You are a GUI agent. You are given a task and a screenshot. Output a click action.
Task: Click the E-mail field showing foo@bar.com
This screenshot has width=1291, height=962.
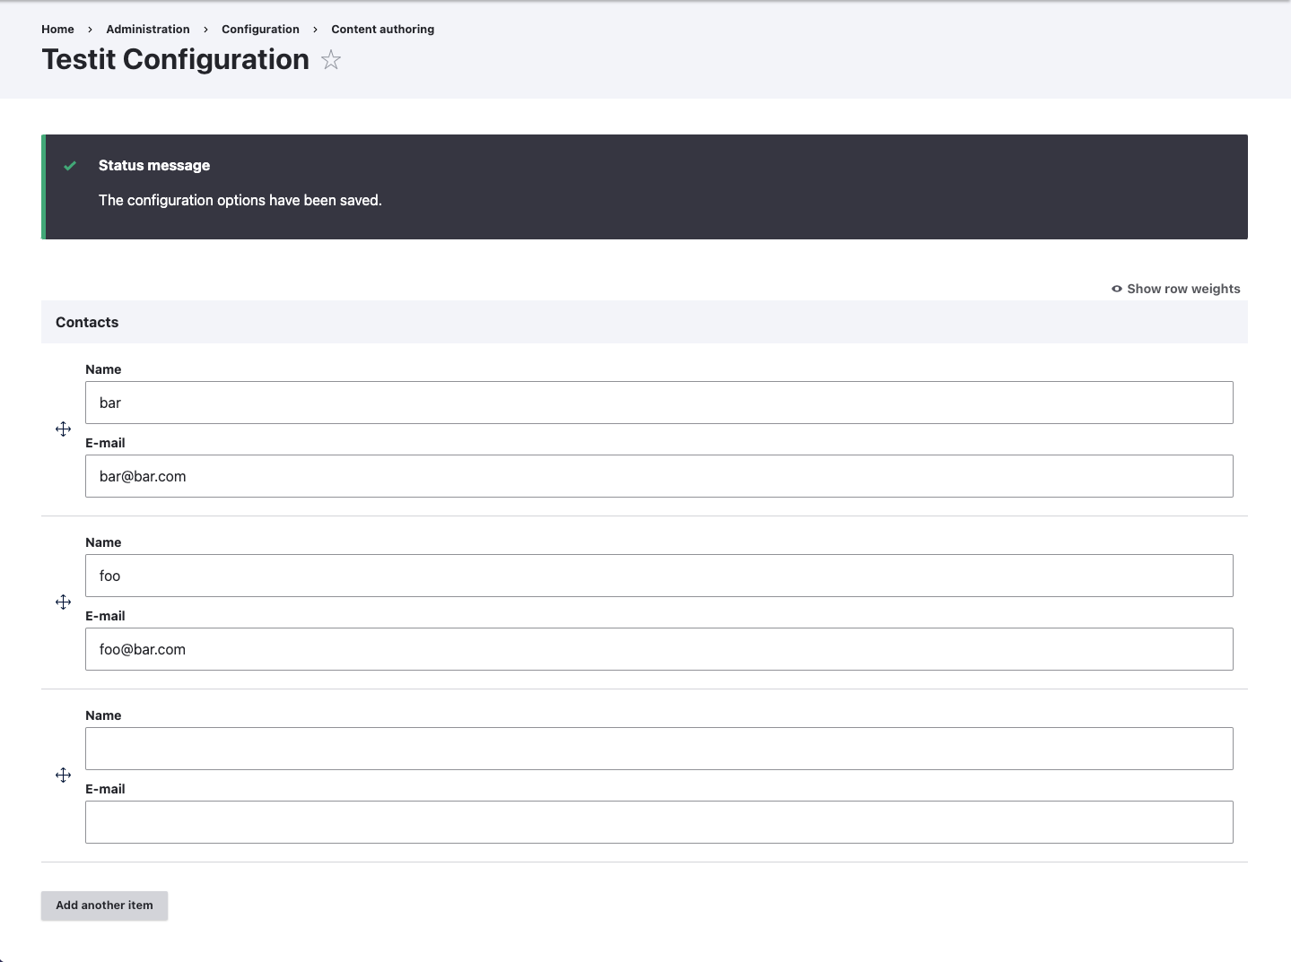(659, 649)
